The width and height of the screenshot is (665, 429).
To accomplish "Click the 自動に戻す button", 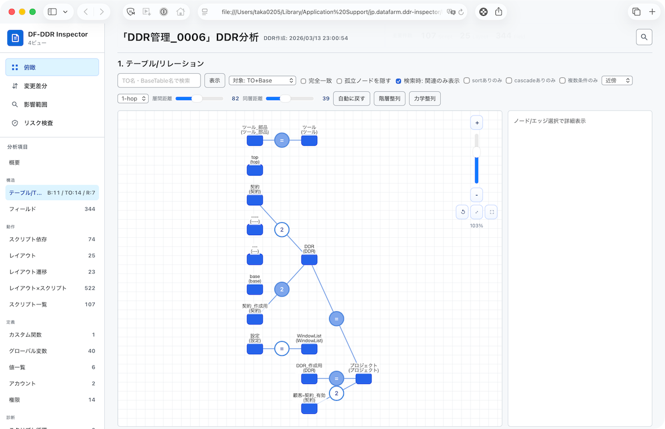I will pos(352,99).
